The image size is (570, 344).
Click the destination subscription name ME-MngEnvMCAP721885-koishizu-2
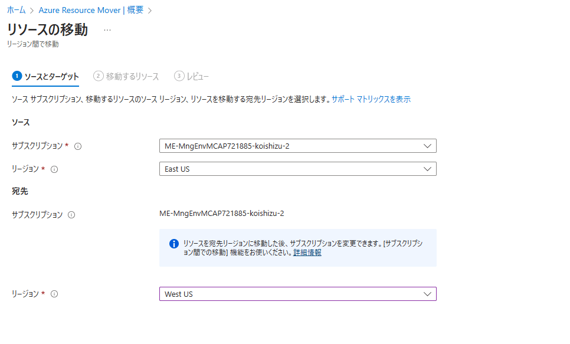(222, 214)
